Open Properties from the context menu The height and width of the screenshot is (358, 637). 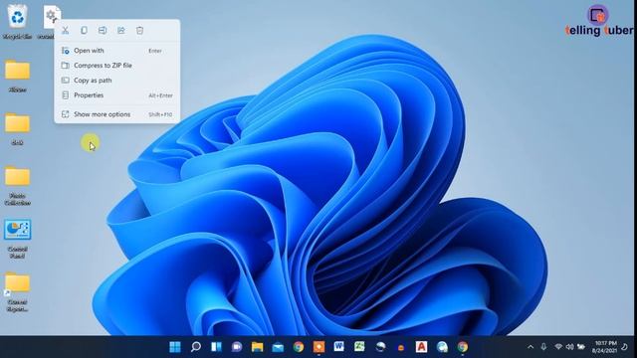coord(117,95)
